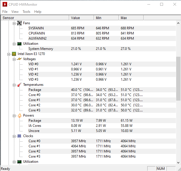Click the Fans group fan icon
The height and width of the screenshot is (171, 181).
[19, 23]
